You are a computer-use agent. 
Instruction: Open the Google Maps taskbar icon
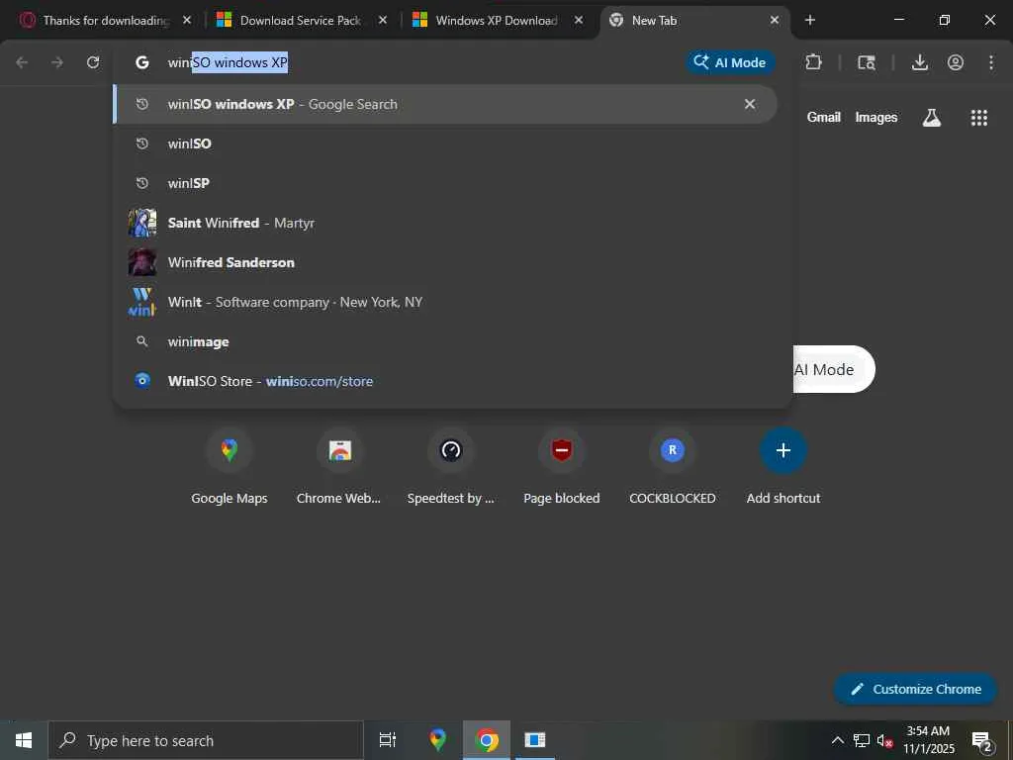[438, 740]
